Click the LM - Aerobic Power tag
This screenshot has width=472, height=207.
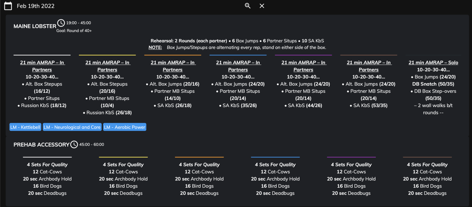(x=125, y=127)
